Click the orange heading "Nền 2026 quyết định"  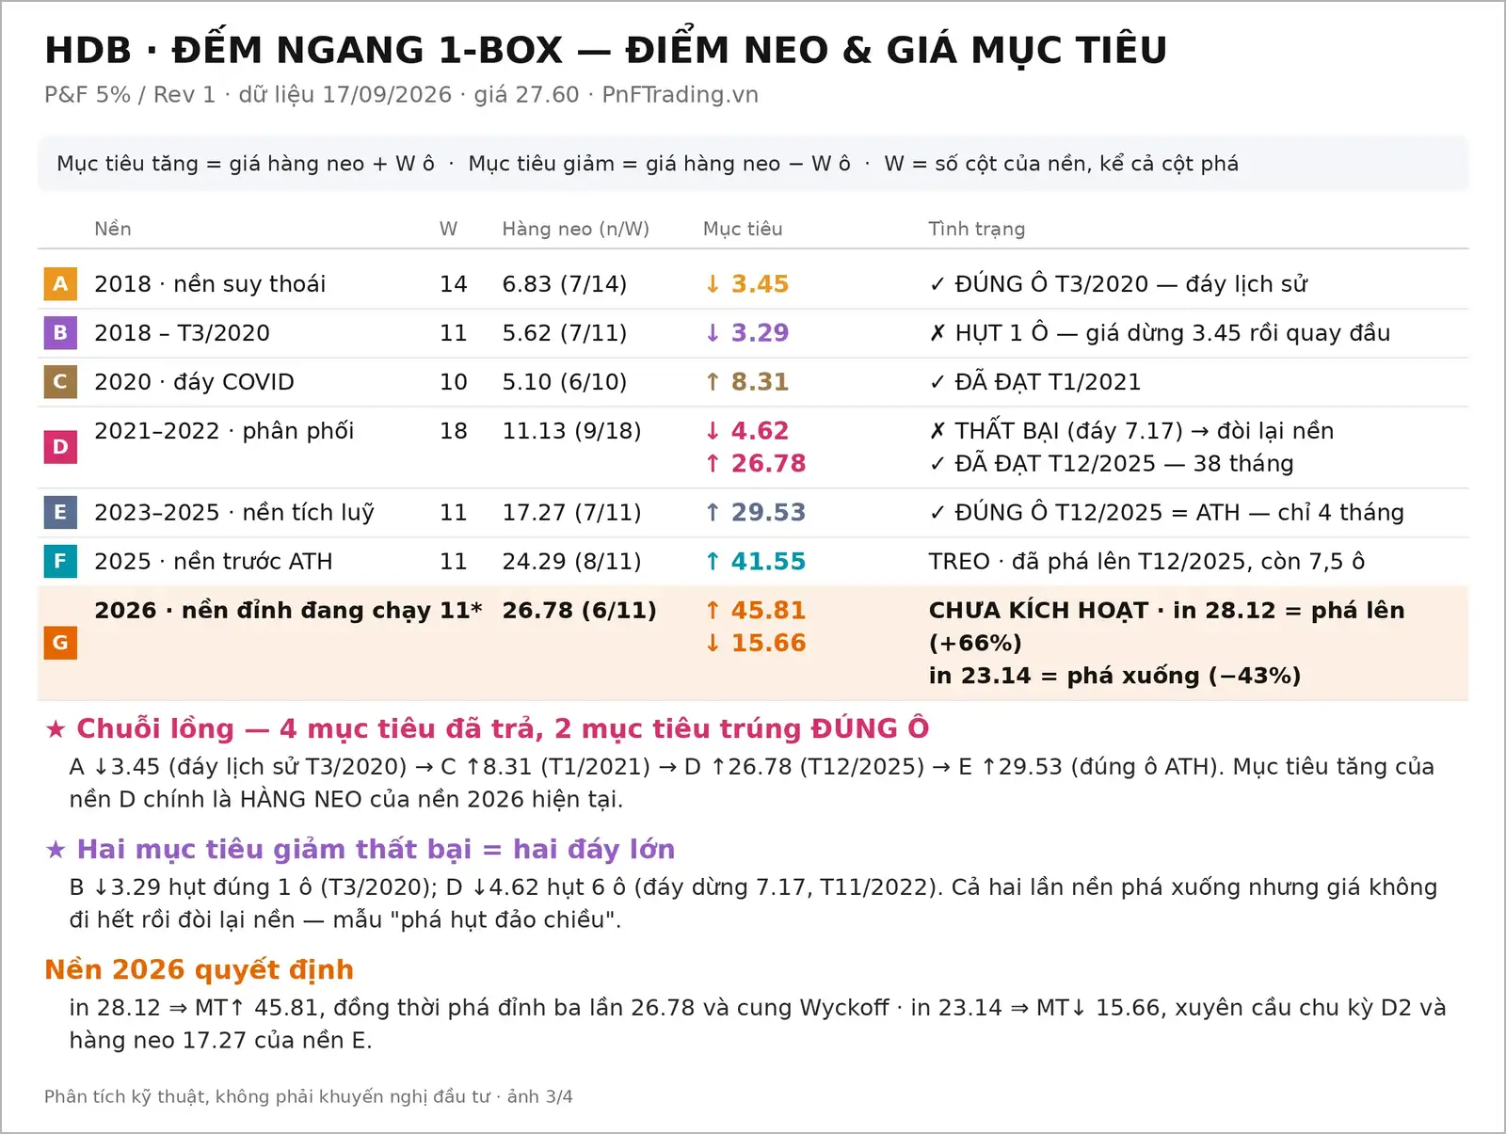pyautogui.click(x=200, y=970)
